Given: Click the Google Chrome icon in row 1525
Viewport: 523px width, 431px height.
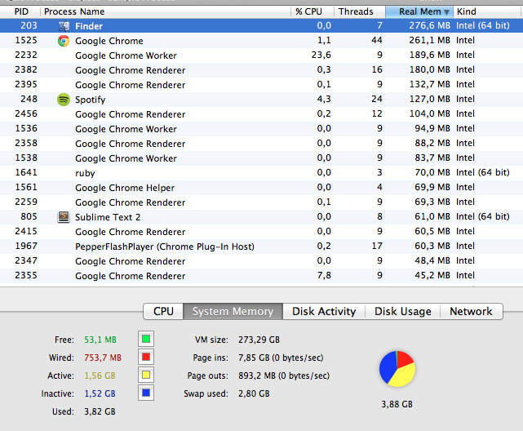Looking at the screenshot, I should click(64, 41).
